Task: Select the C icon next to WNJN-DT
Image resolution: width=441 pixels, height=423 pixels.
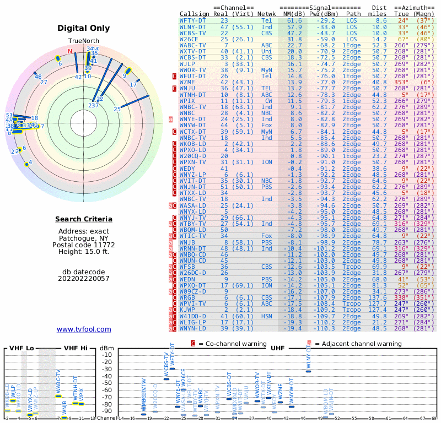Action: (x=174, y=187)
